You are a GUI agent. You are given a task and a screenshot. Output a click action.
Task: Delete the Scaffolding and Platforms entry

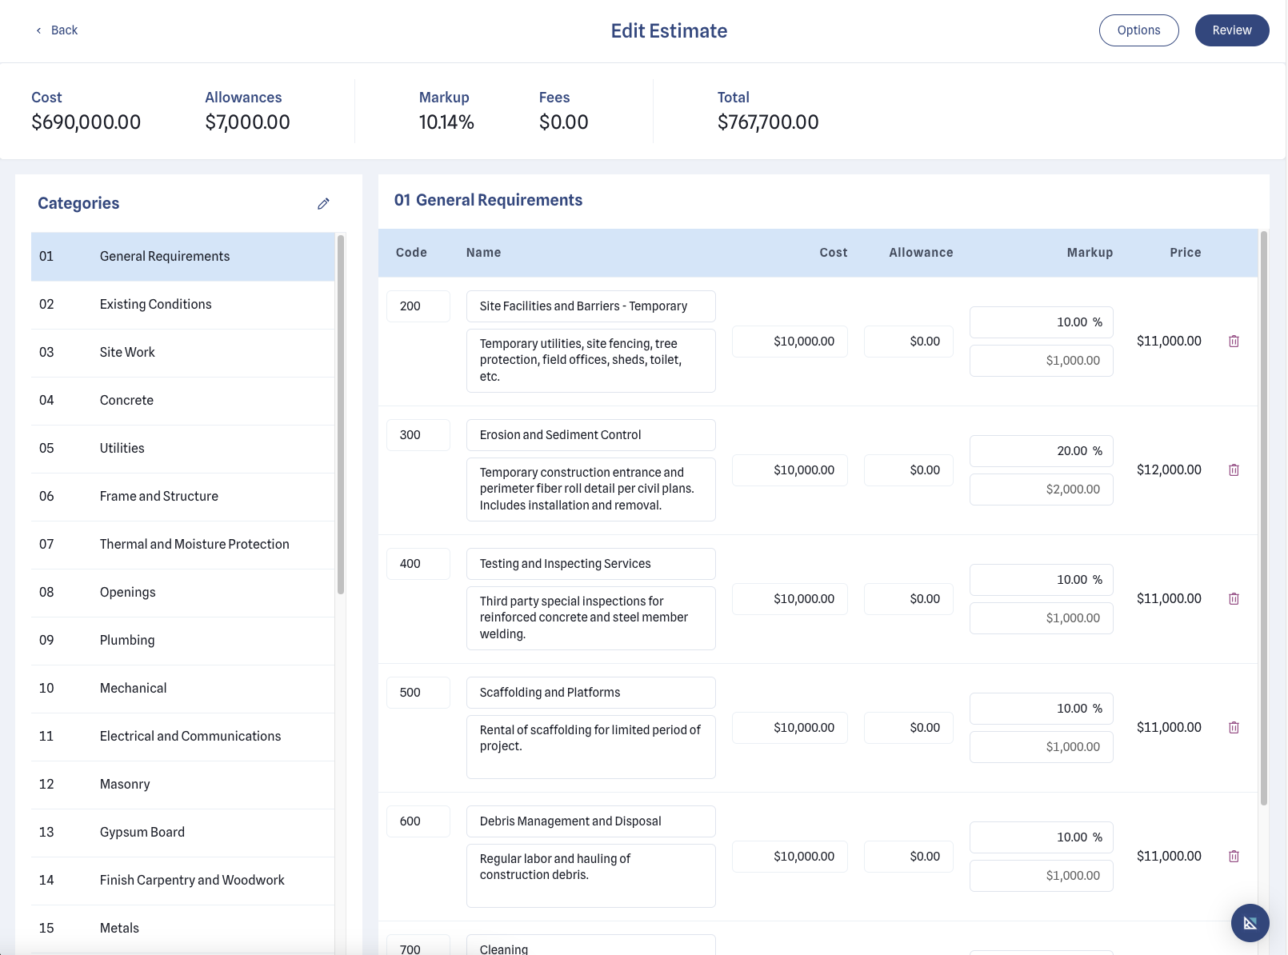[1234, 727]
